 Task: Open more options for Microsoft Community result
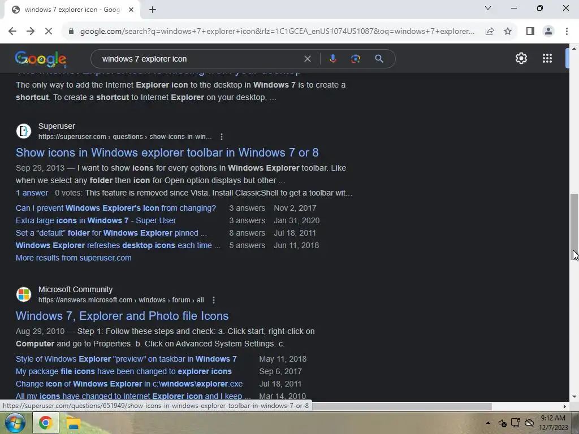(x=213, y=301)
